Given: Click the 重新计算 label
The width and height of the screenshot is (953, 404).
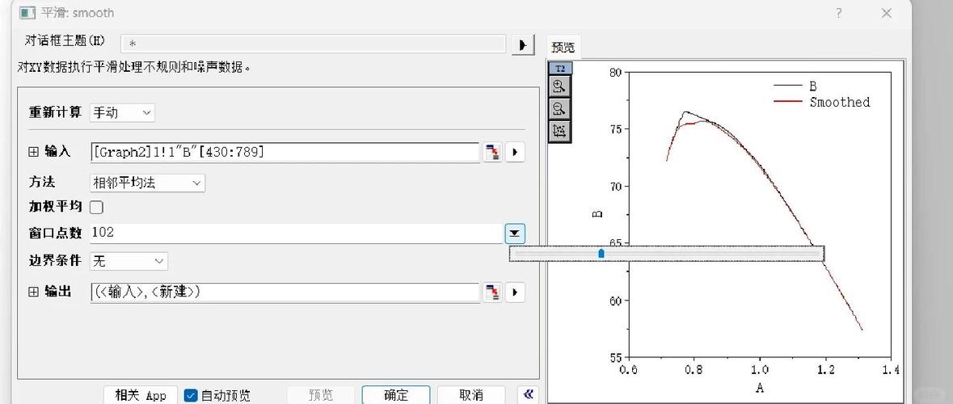Looking at the screenshot, I should (x=55, y=112).
